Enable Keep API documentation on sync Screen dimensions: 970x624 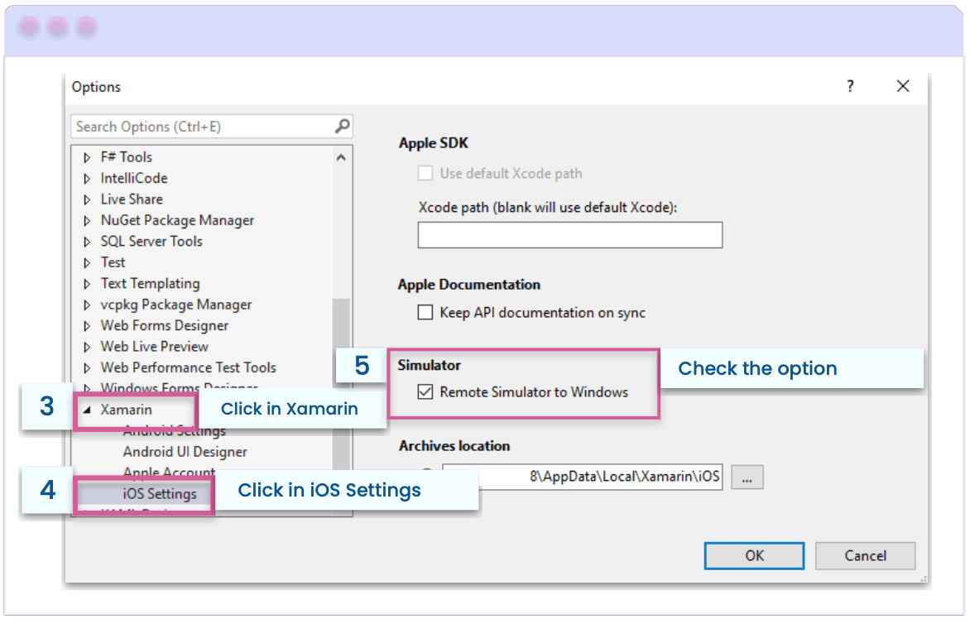[x=425, y=312]
